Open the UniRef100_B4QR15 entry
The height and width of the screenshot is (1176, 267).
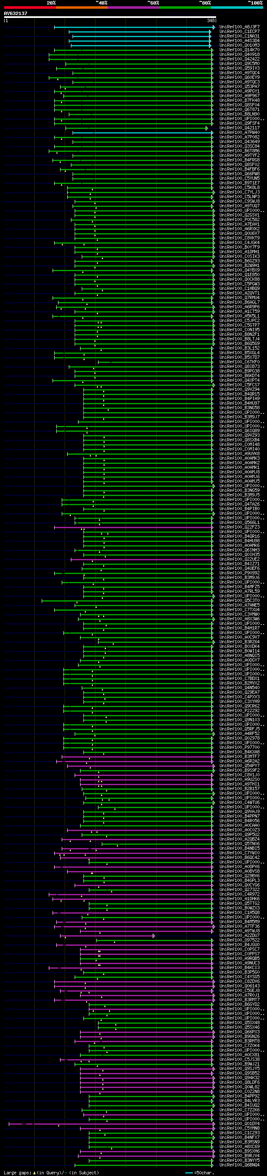[x=239, y=394]
